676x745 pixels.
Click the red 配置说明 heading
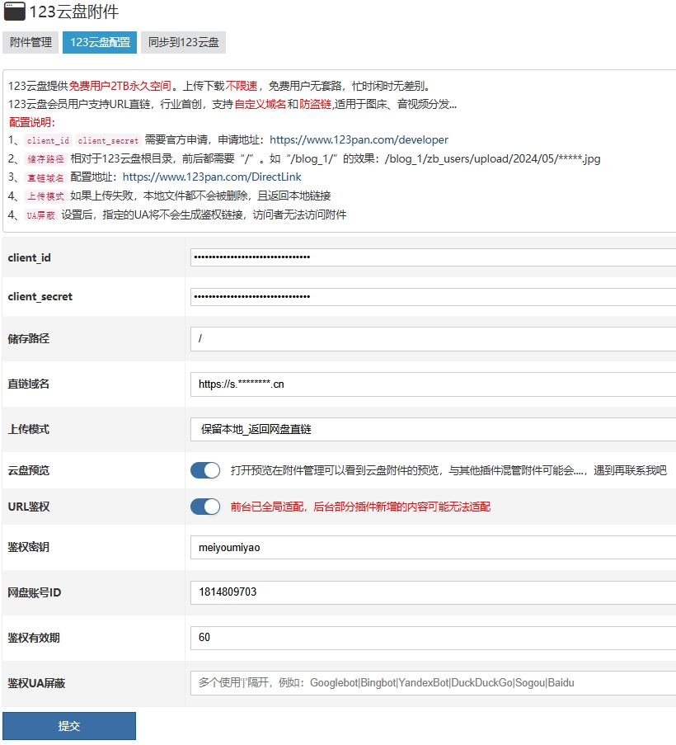(32, 122)
